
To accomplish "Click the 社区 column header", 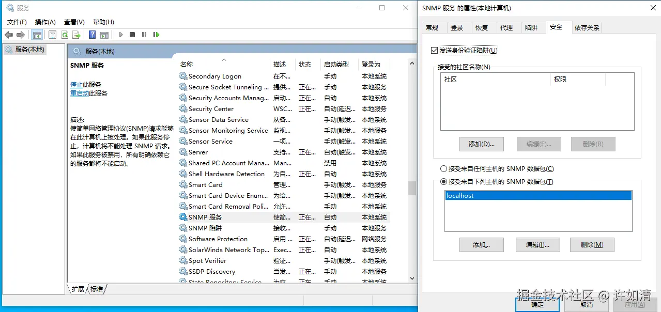I will coord(496,80).
